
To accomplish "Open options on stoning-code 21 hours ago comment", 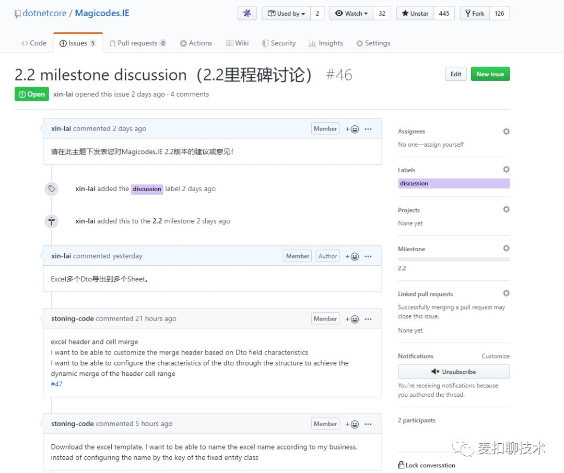I will (x=368, y=318).
